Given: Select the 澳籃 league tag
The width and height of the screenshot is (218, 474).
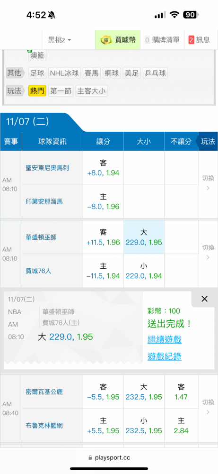Looking at the screenshot, I should click(x=37, y=55).
